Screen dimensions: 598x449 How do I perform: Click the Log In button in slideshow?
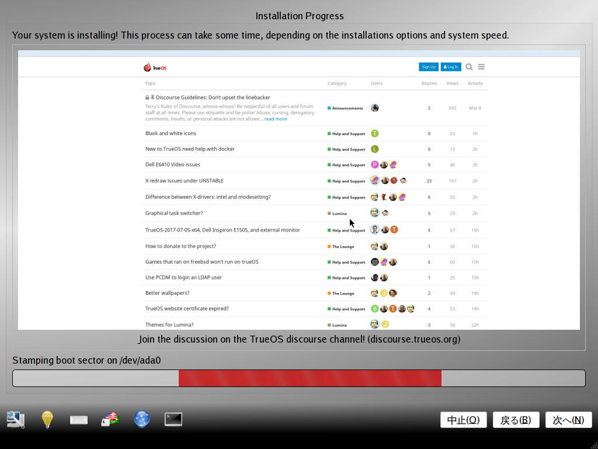pyautogui.click(x=451, y=67)
